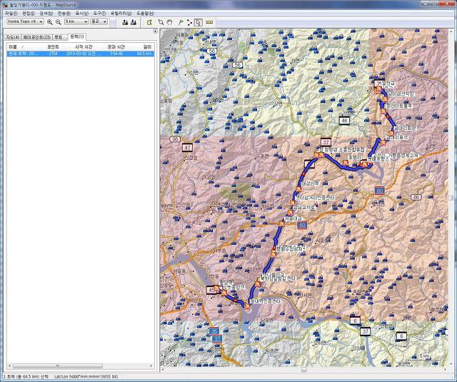Click the Lat/Lon WGS 84 status bar text
Image resolution: width=457 pixels, height=382 pixels.
pyautogui.click(x=86, y=377)
